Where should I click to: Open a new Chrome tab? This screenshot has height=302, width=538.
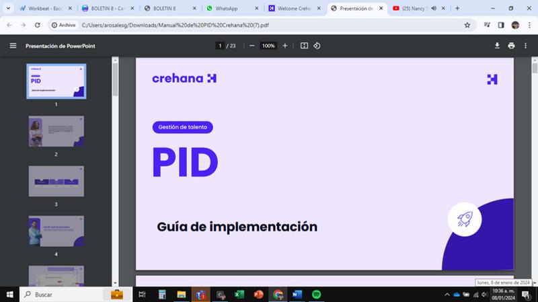[457, 8]
